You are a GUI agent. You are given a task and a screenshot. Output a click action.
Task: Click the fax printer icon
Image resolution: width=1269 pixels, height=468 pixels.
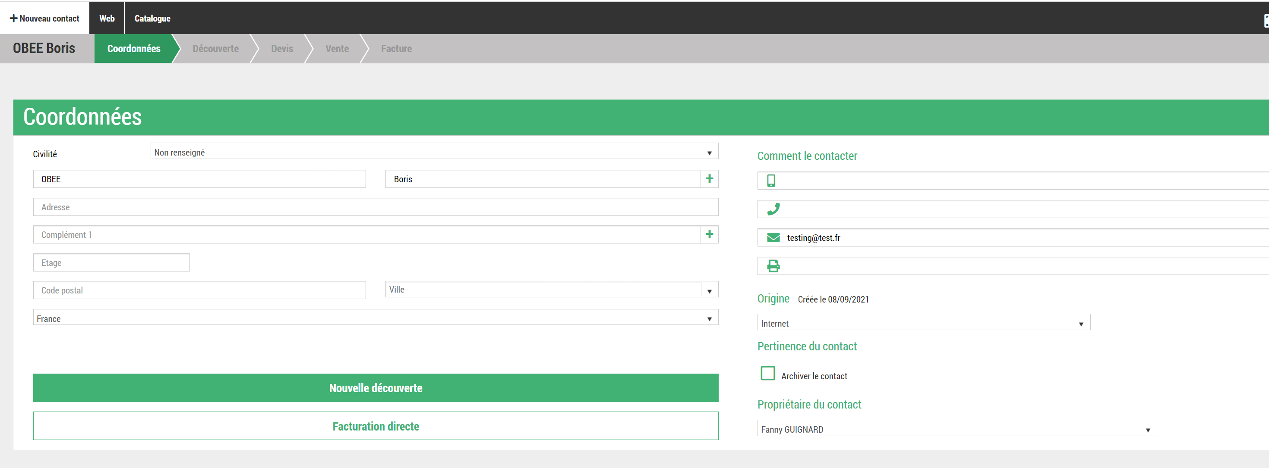tap(773, 266)
